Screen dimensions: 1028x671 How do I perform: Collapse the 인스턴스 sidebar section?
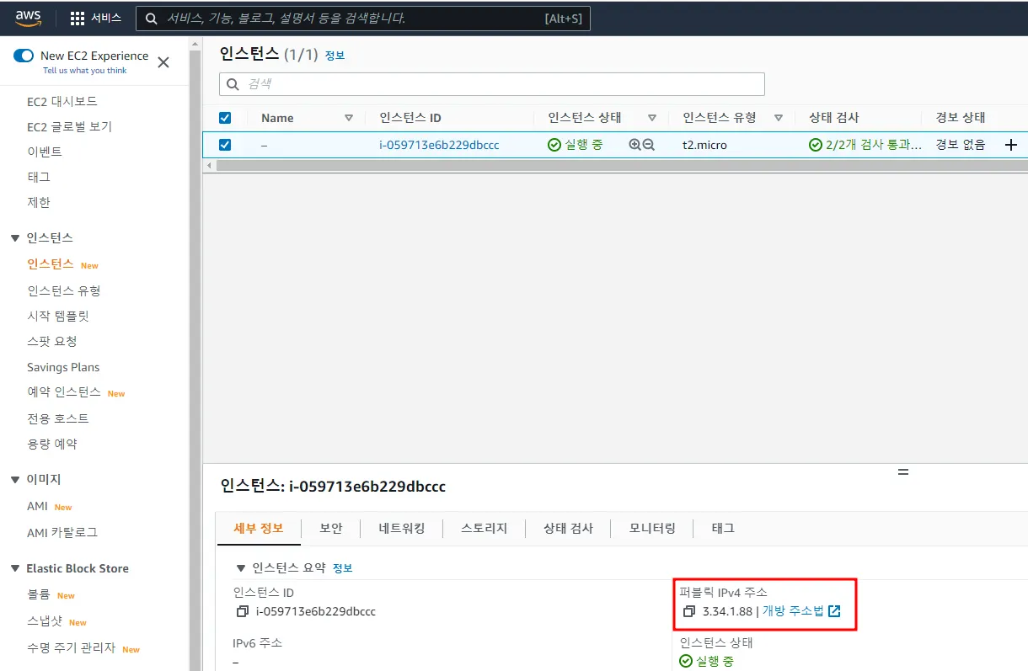click(x=15, y=238)
